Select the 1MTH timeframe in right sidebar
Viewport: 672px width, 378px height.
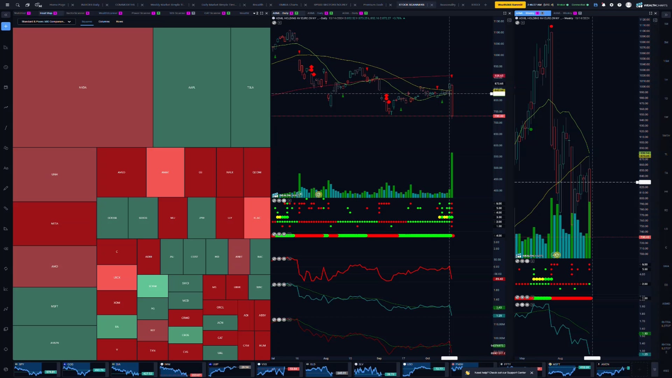[666, 135]
